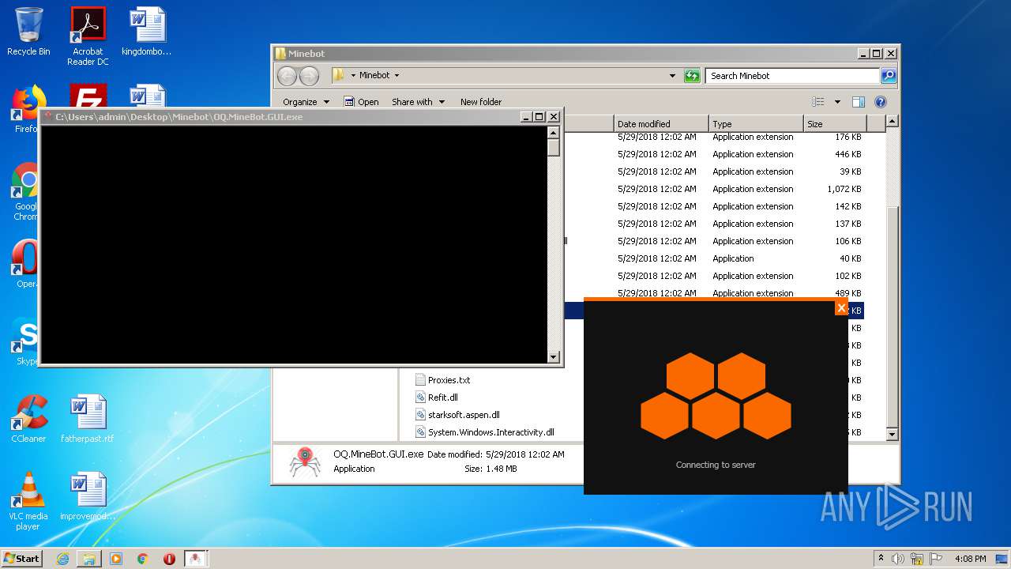Select Acrobat Reader DC desktop icon
Image resolution: width=1011 pixels, height=569 pixels.
tap(88, 36)
